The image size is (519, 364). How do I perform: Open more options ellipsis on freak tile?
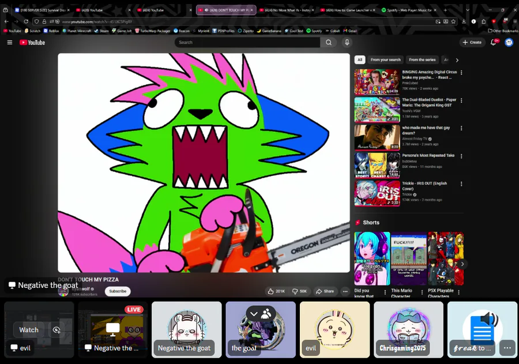(507, 348)
